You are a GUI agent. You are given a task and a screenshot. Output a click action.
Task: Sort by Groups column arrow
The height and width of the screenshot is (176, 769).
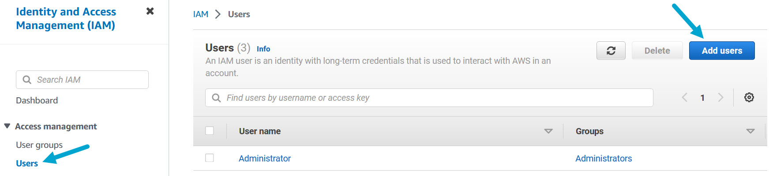click(750, 131)
